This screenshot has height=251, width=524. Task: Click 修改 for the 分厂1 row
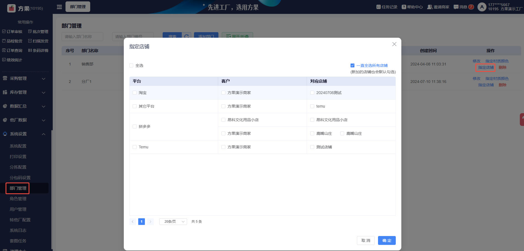(477, 78)
